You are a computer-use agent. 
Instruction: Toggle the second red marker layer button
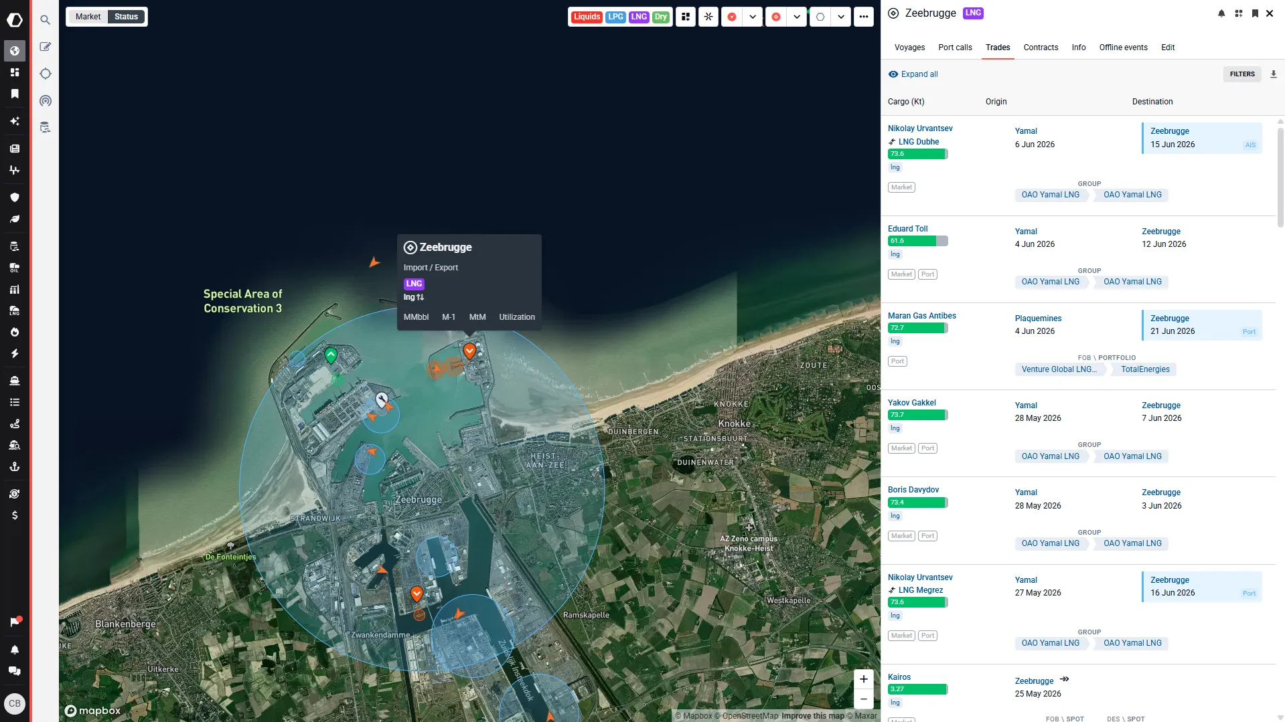tap(776, 17)
